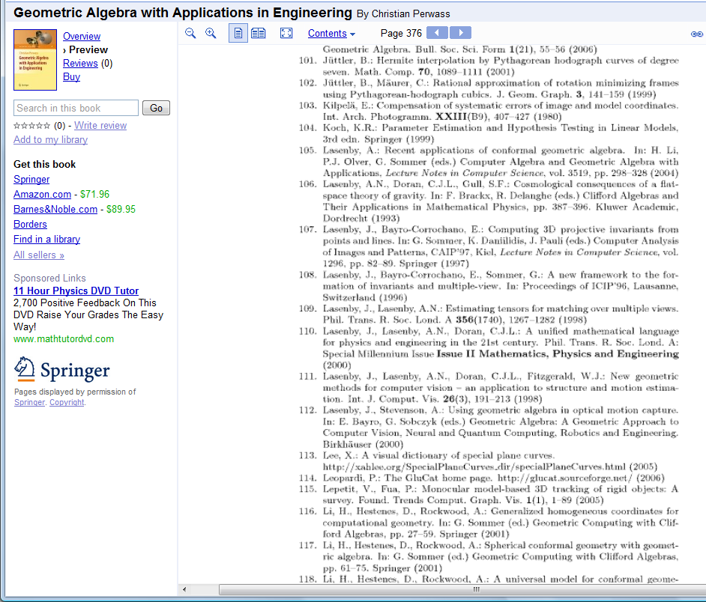This screenshot has height=602, width=706.
Task: Open the Contents dropdown
Action: (331, 34)
